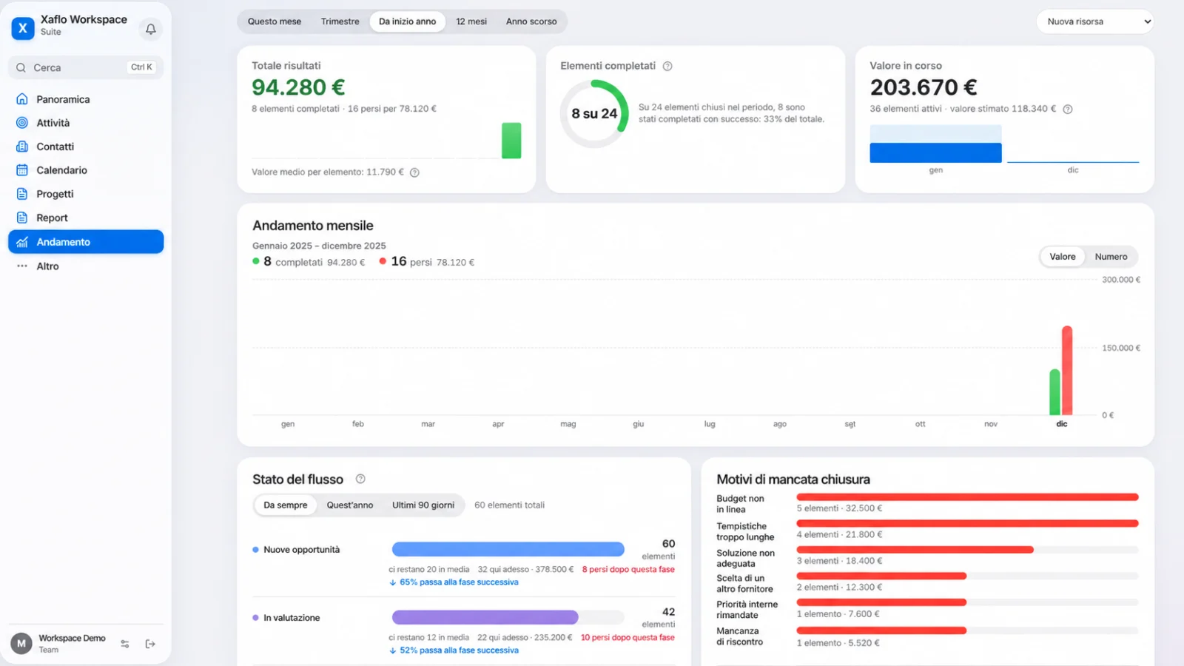Click the red dic bar in monthly chart
The height and width of the screenshot is (666, 1184).
click(x=1067, y=371)
